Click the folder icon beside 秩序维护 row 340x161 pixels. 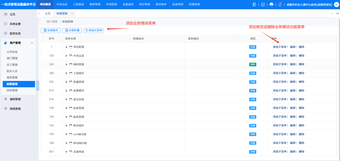pos(71,126)
